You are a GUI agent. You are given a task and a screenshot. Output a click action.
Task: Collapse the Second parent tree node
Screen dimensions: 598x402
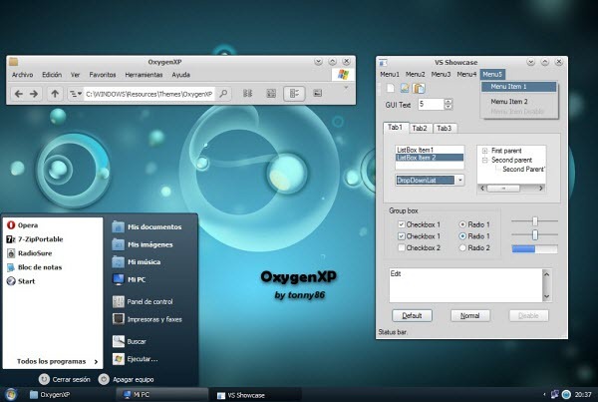484,160
